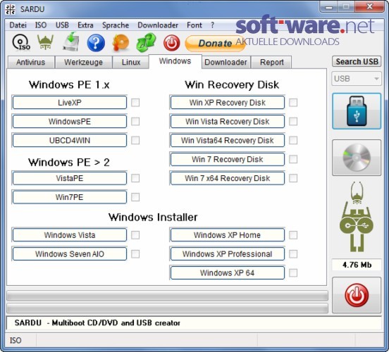
Task: Click the Search USB button
Action: click(357, 61)
